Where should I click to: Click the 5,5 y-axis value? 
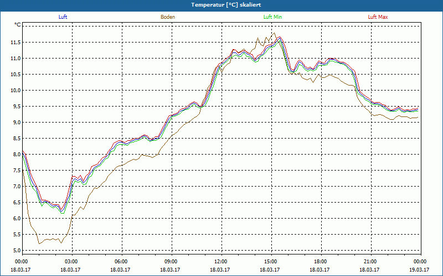[17, 234]
